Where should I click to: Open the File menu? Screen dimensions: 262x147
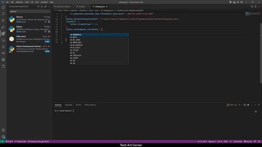click(x=7, y=2)
